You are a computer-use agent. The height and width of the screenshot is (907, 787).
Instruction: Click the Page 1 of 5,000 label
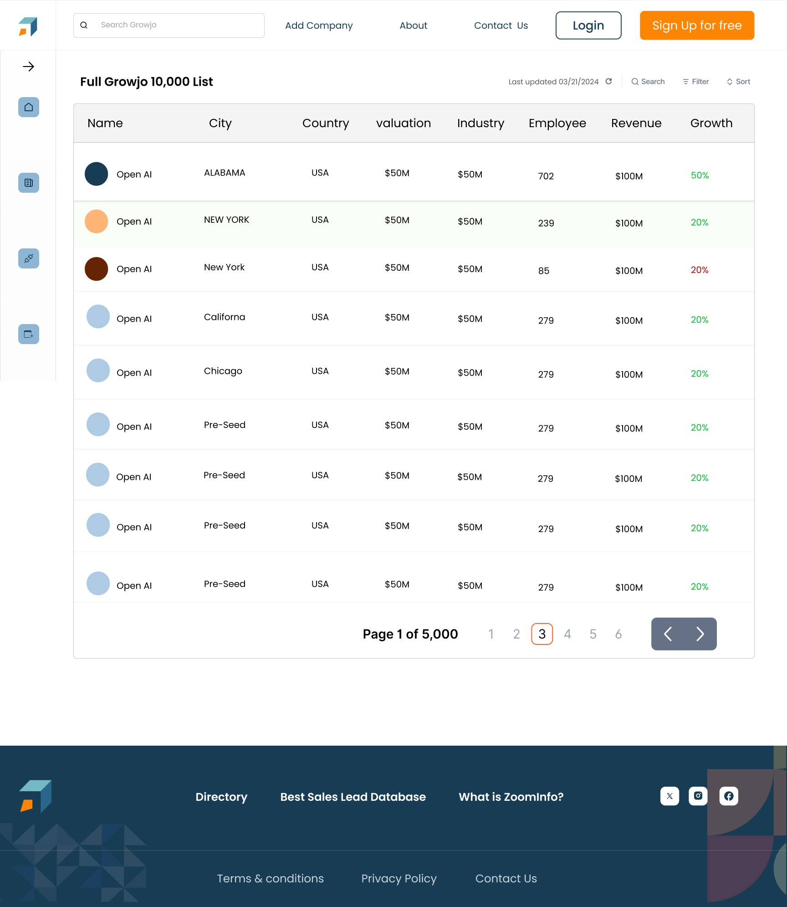pyautogui.click(x=410, y=634)
